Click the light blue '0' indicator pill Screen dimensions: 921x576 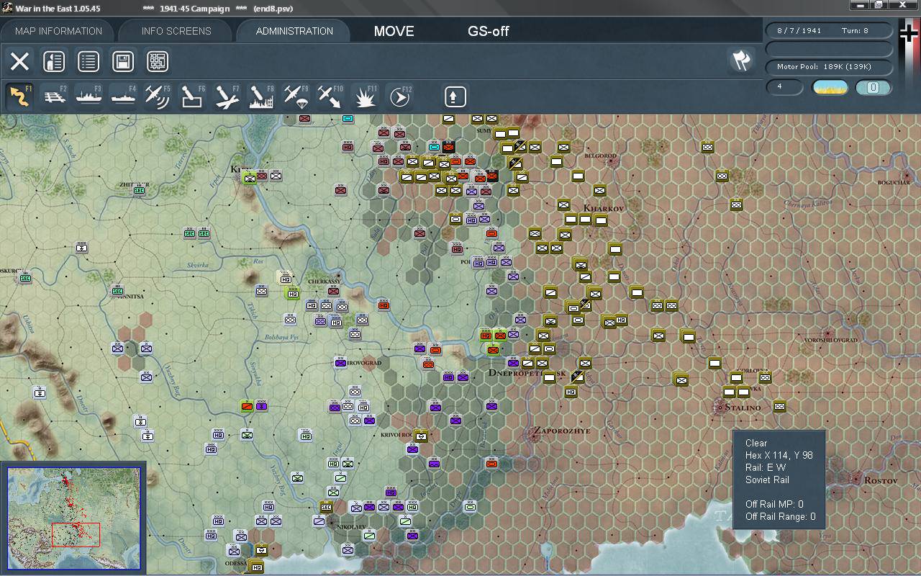click(x=873, y=88)
